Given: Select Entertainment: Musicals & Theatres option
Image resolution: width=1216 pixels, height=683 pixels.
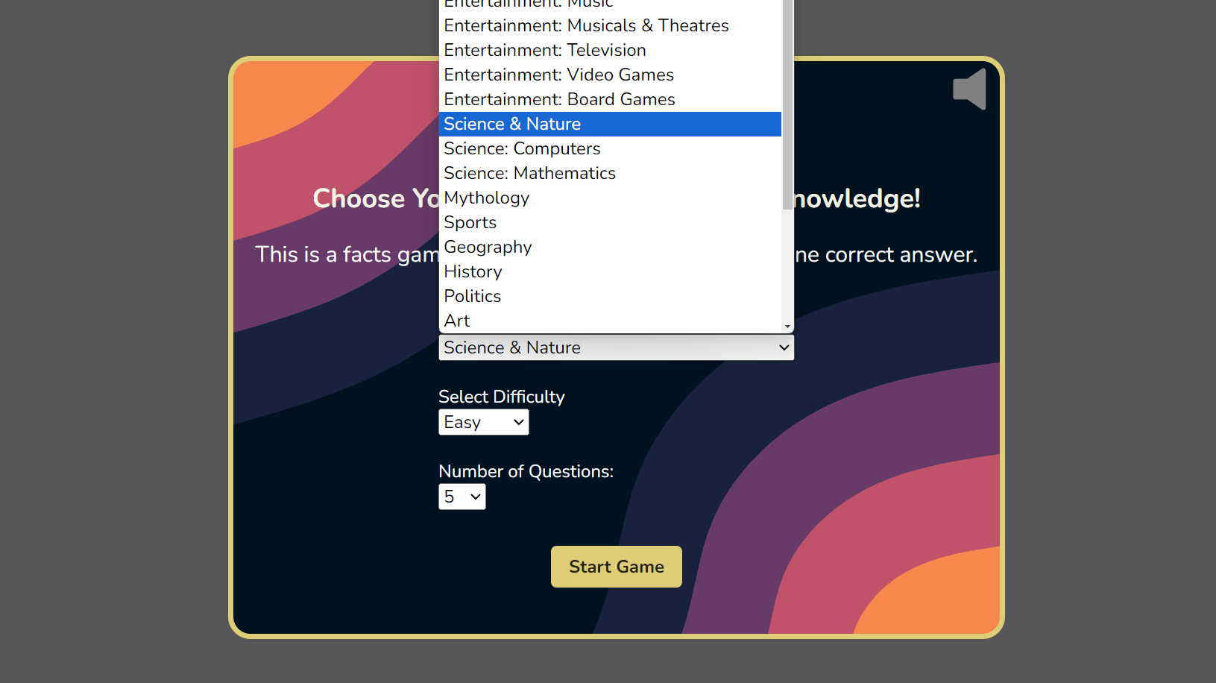Looking at the screenshot, I should [x=586, y=25].
